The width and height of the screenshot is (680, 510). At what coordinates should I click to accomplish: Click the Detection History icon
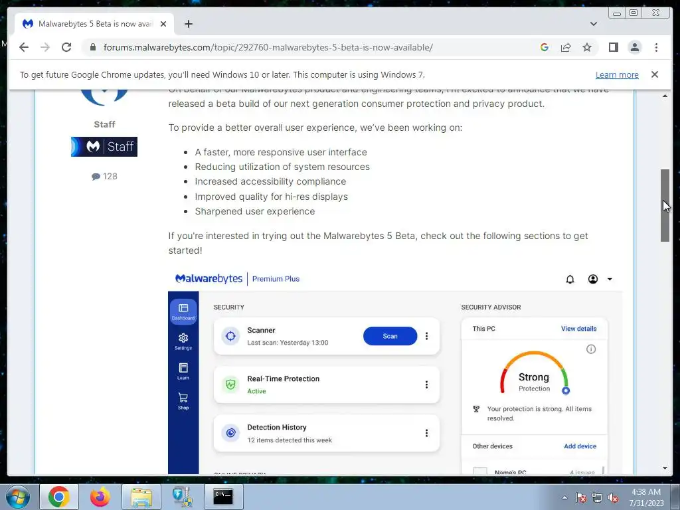[x=230, y=433]
